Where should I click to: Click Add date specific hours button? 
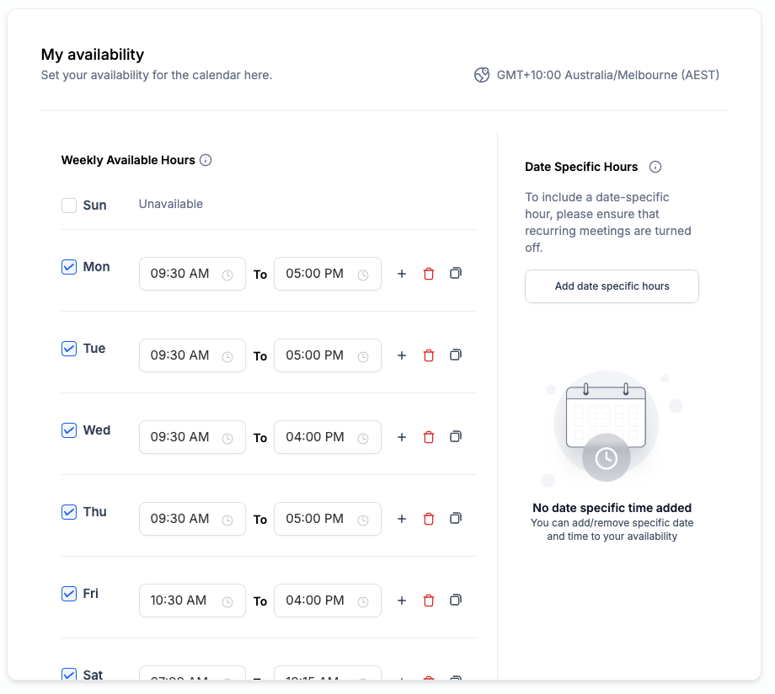pos(612,286)
